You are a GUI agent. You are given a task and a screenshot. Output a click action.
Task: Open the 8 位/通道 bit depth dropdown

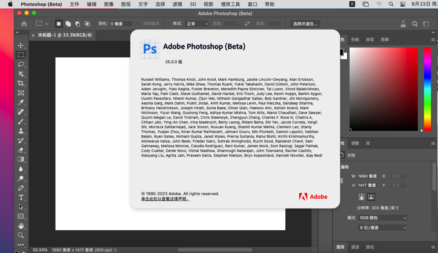(382, 228)
